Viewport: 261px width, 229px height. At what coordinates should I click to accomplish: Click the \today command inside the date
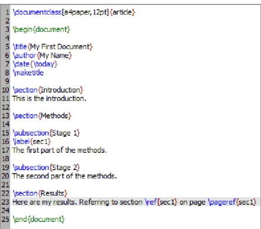click(x=44, y=64)
